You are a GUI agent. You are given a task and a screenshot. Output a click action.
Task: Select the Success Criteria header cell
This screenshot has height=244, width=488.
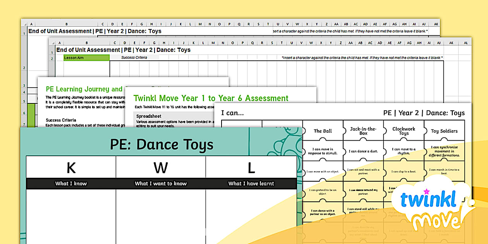tap(134, 58)
